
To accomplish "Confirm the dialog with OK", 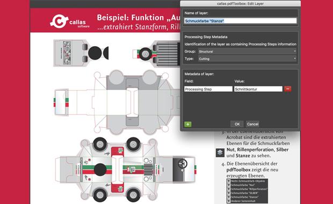I will [x=237, y=124].
